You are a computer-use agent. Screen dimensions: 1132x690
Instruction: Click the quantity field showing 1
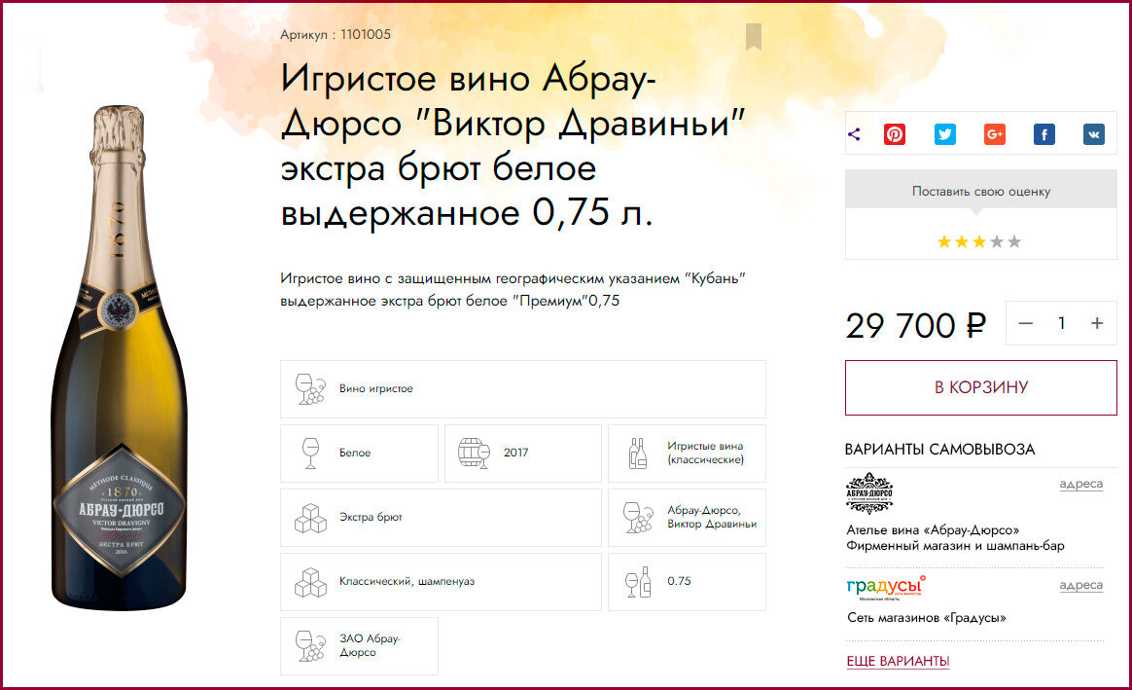pyautogui.click(x=1061, y=324)
